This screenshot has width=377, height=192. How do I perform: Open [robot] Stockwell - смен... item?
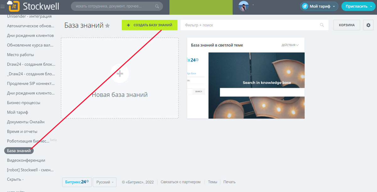30,170
